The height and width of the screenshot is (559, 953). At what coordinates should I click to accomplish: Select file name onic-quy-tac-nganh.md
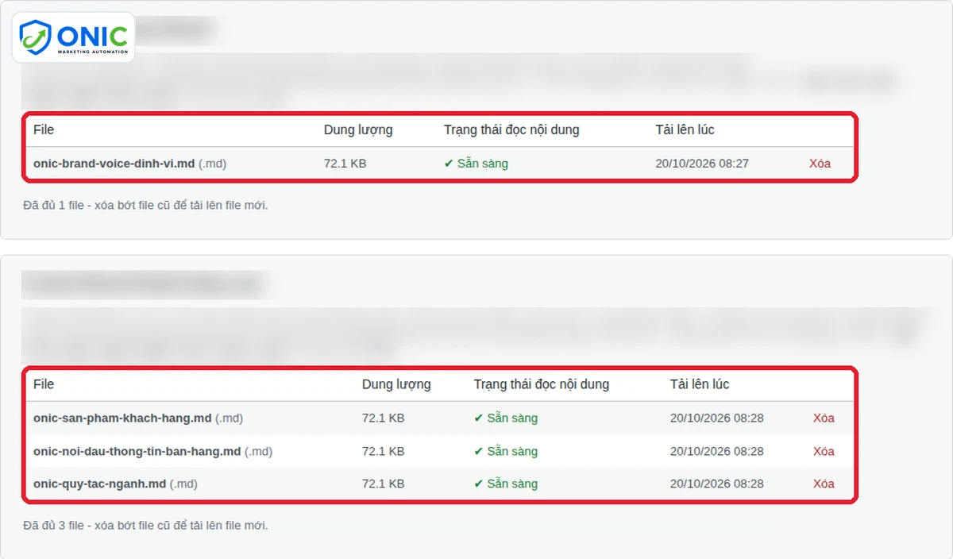(x=100, y=484)
